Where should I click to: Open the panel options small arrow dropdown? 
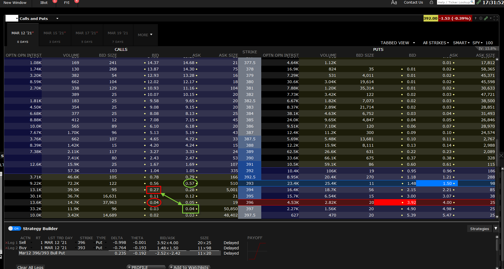[491, 18]
